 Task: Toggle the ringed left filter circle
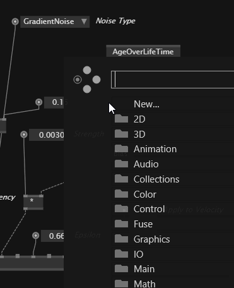[78, 80]
